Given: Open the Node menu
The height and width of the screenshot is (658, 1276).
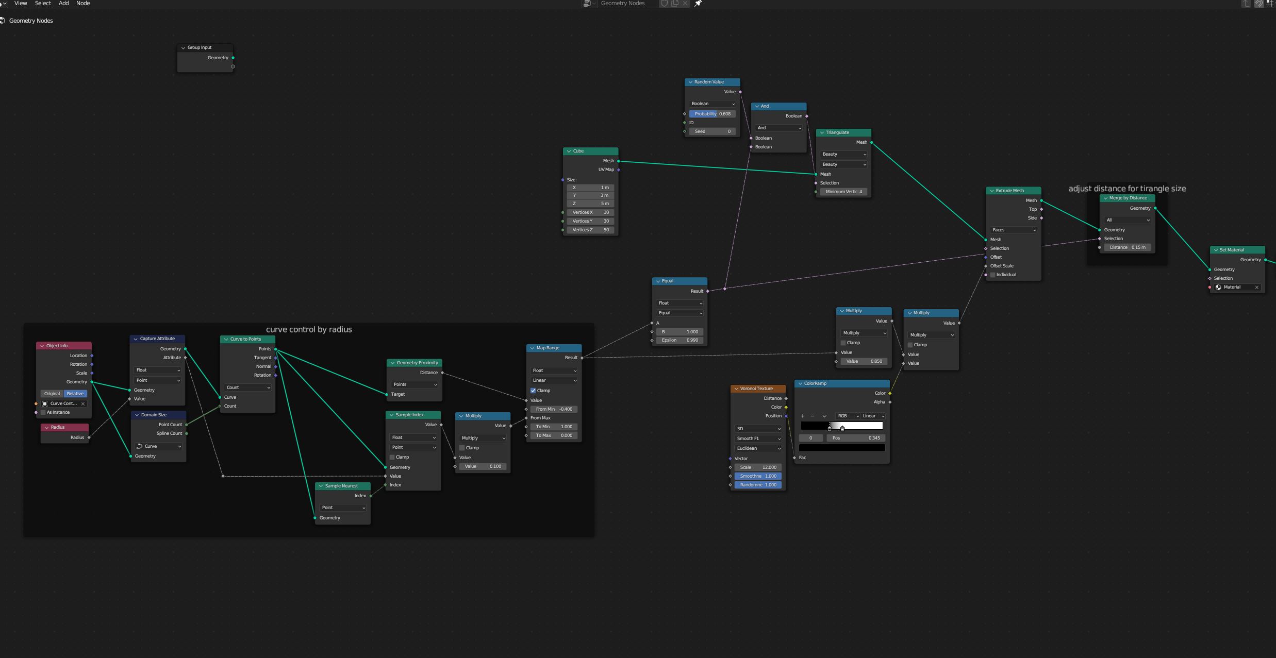Looking at the screenshot, I should click(x=83, y=4).
